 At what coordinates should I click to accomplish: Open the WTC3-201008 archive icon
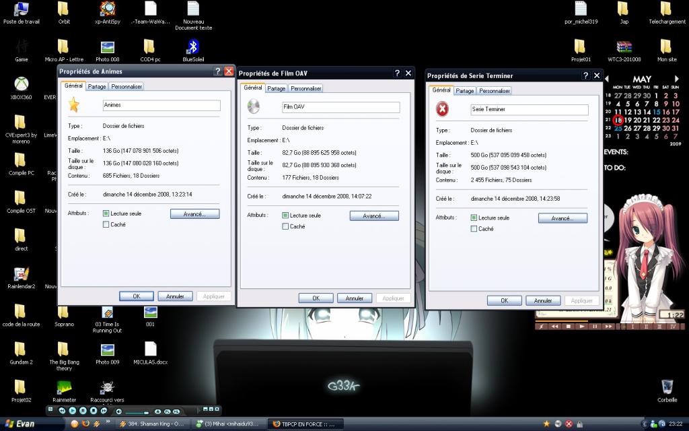(624, 51)
